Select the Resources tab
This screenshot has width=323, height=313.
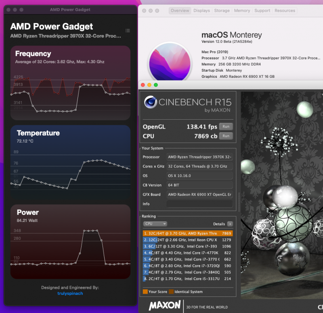[285, 10]
